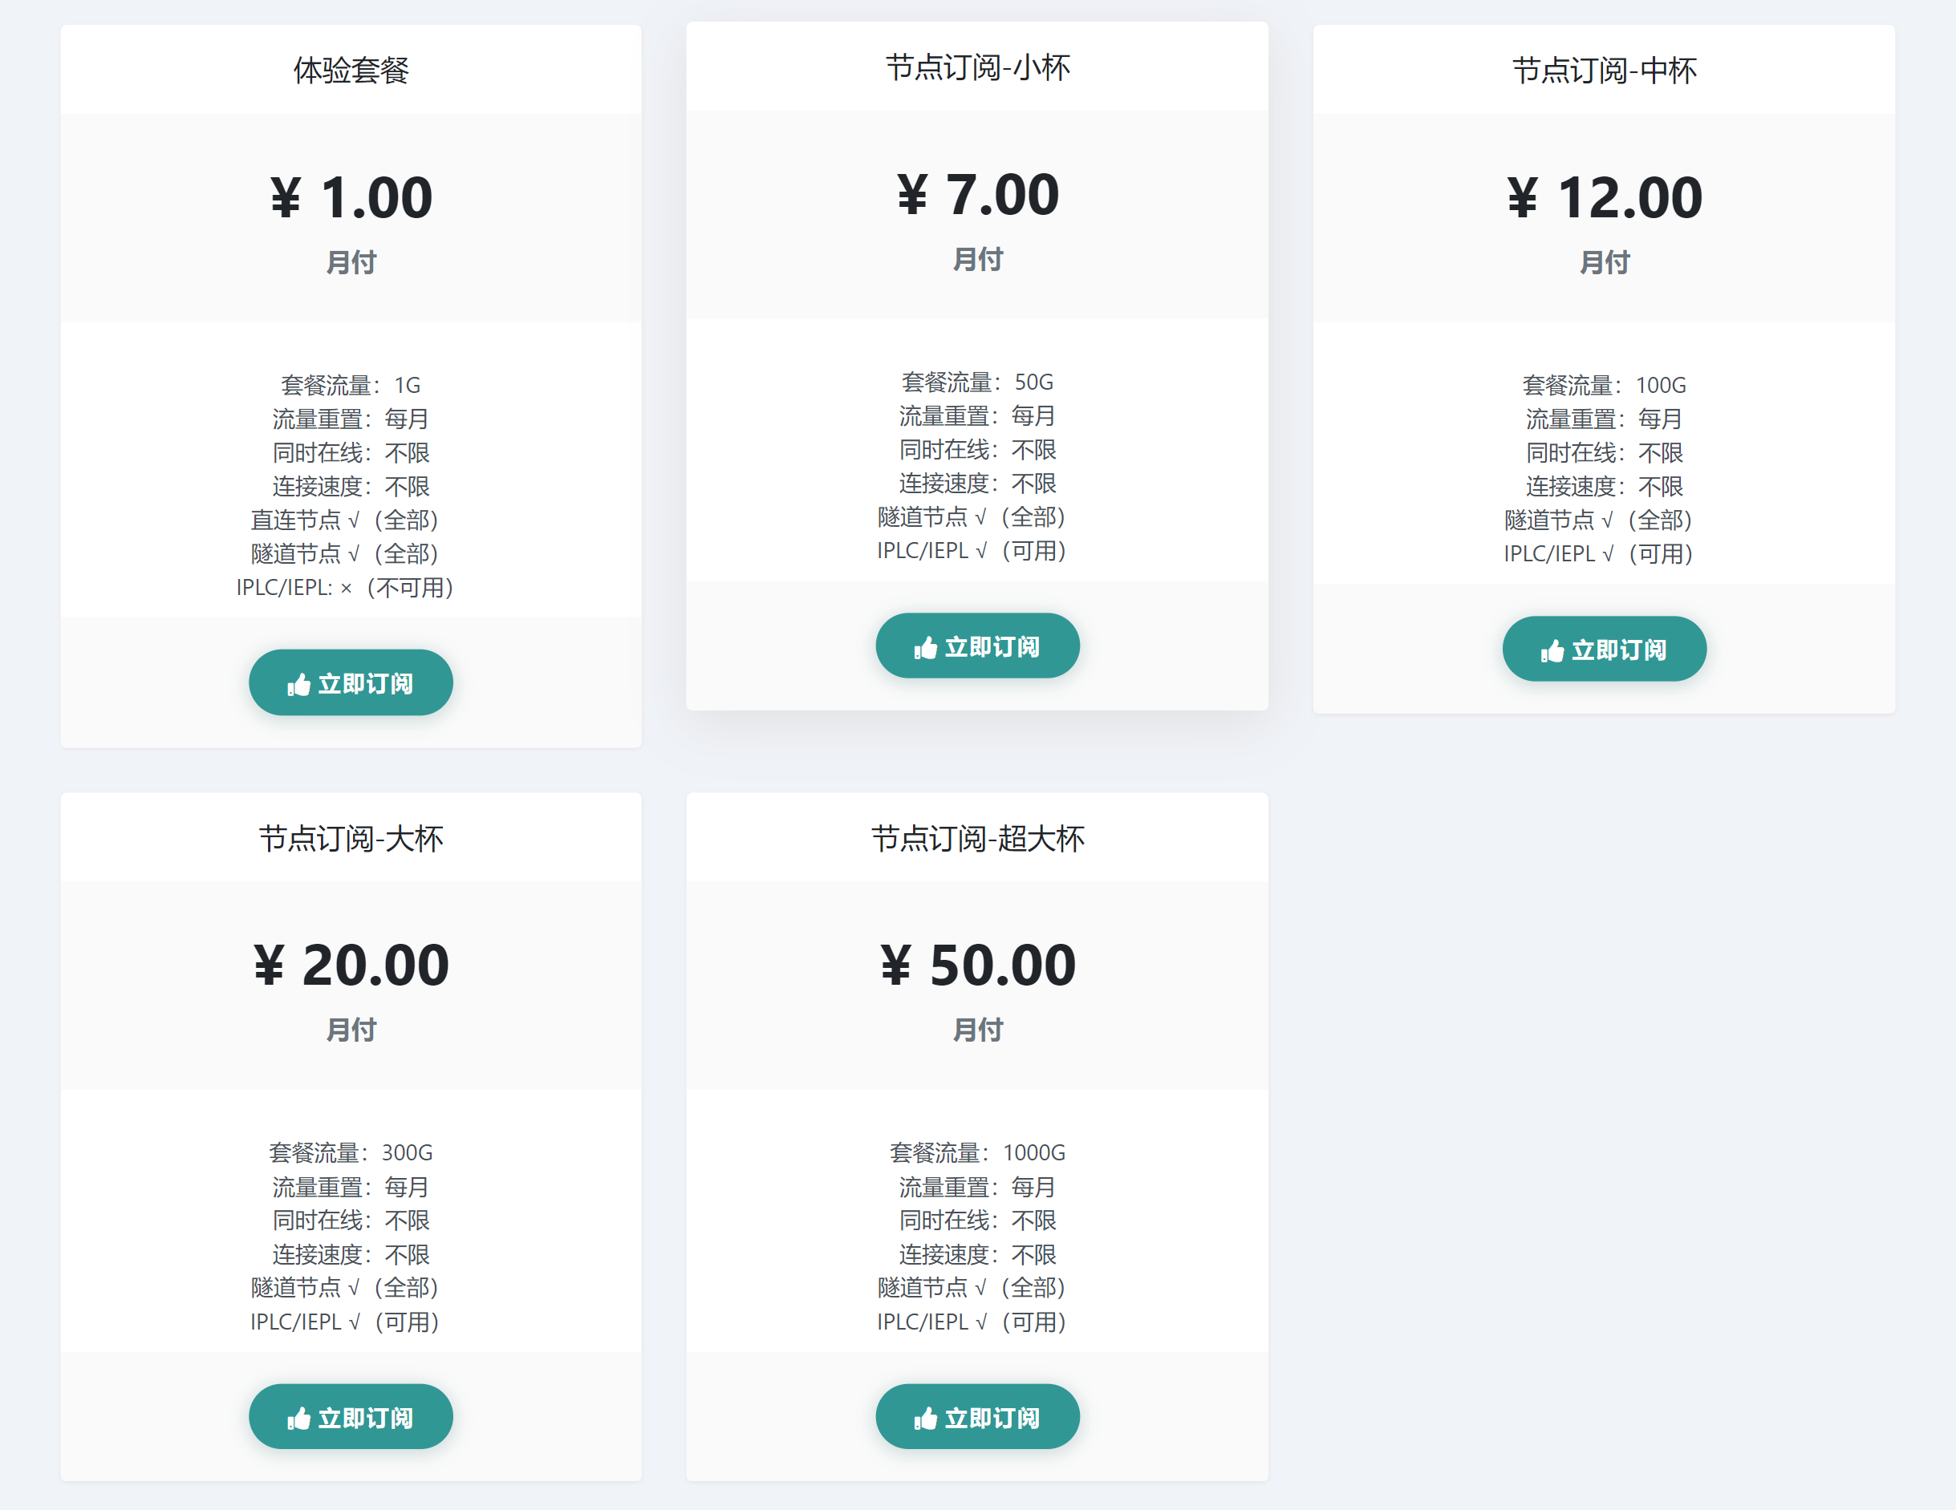Click the 节点订阅-小杯 heading
1956x1510 pixels.
pos(977,67)
